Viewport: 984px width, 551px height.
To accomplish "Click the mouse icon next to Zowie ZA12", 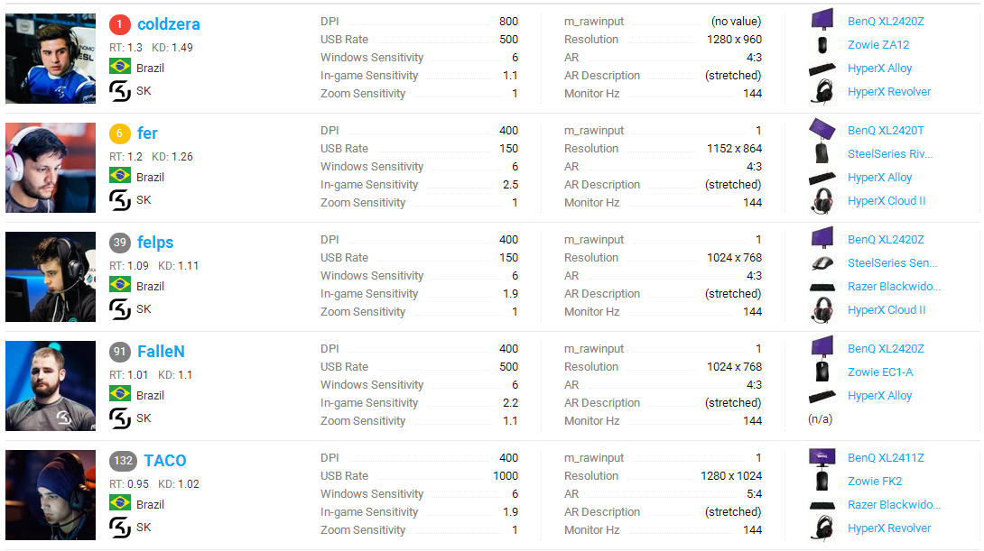I will pos(822,44).
